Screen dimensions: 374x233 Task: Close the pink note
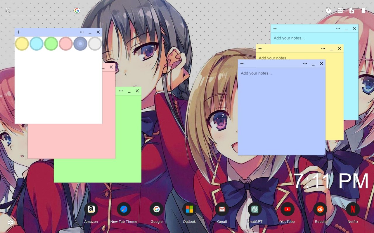coord(111,67)
